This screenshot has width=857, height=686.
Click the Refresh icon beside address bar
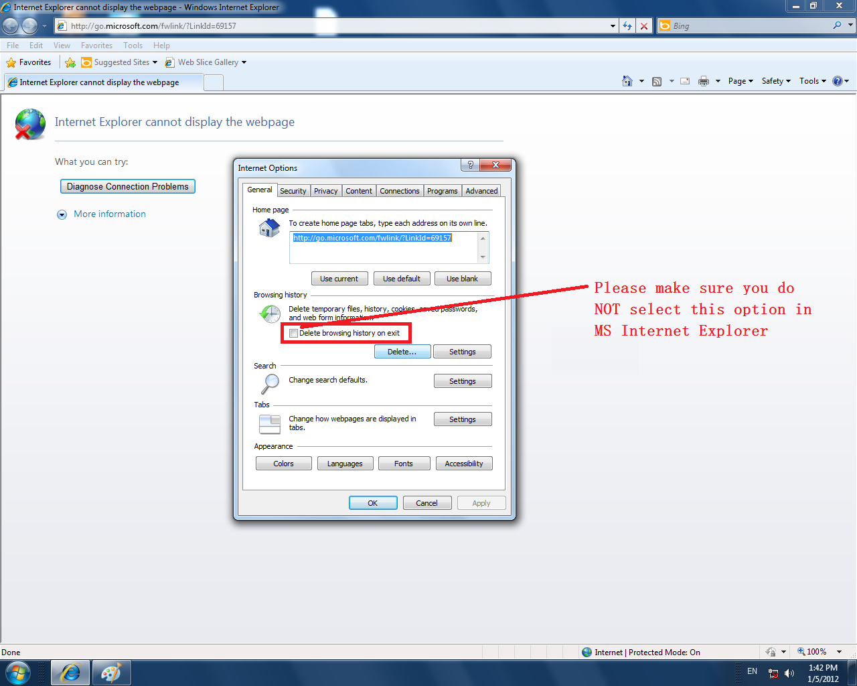627,26
